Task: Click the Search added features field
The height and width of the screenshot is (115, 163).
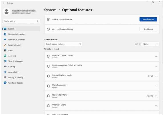Action: point(63,44)
